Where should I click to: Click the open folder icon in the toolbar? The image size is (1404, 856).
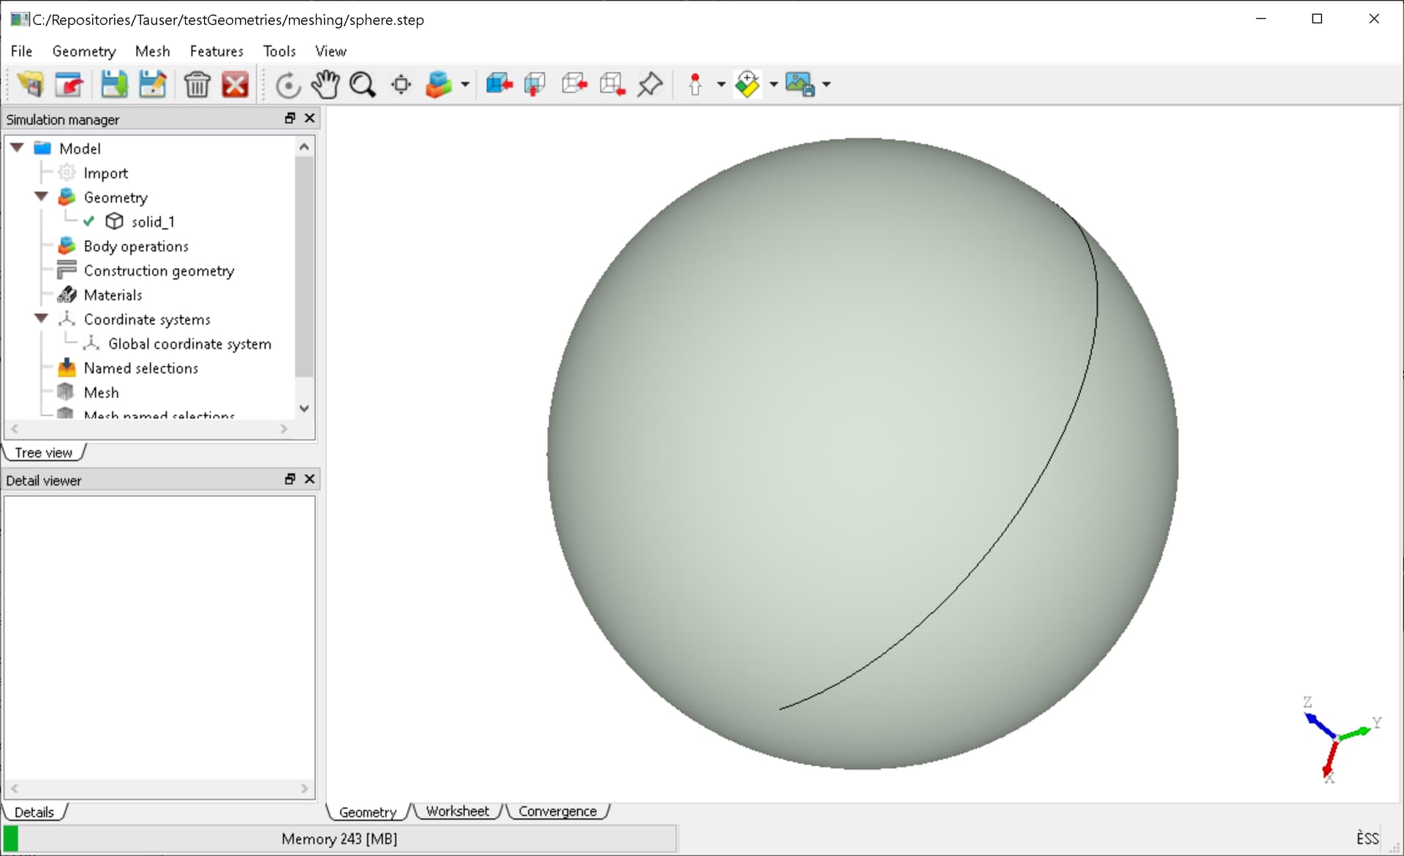[x=31, y=85]
